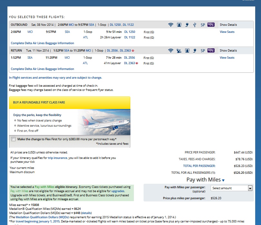Click the Wi-Fi icon on the outbound flight
This screenshot has width=261, height=225.
[171, 25]
